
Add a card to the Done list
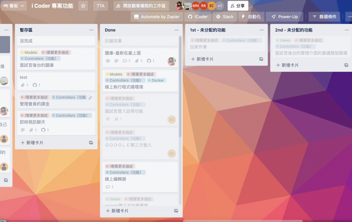pyautogui.click(x=117, y=211)
